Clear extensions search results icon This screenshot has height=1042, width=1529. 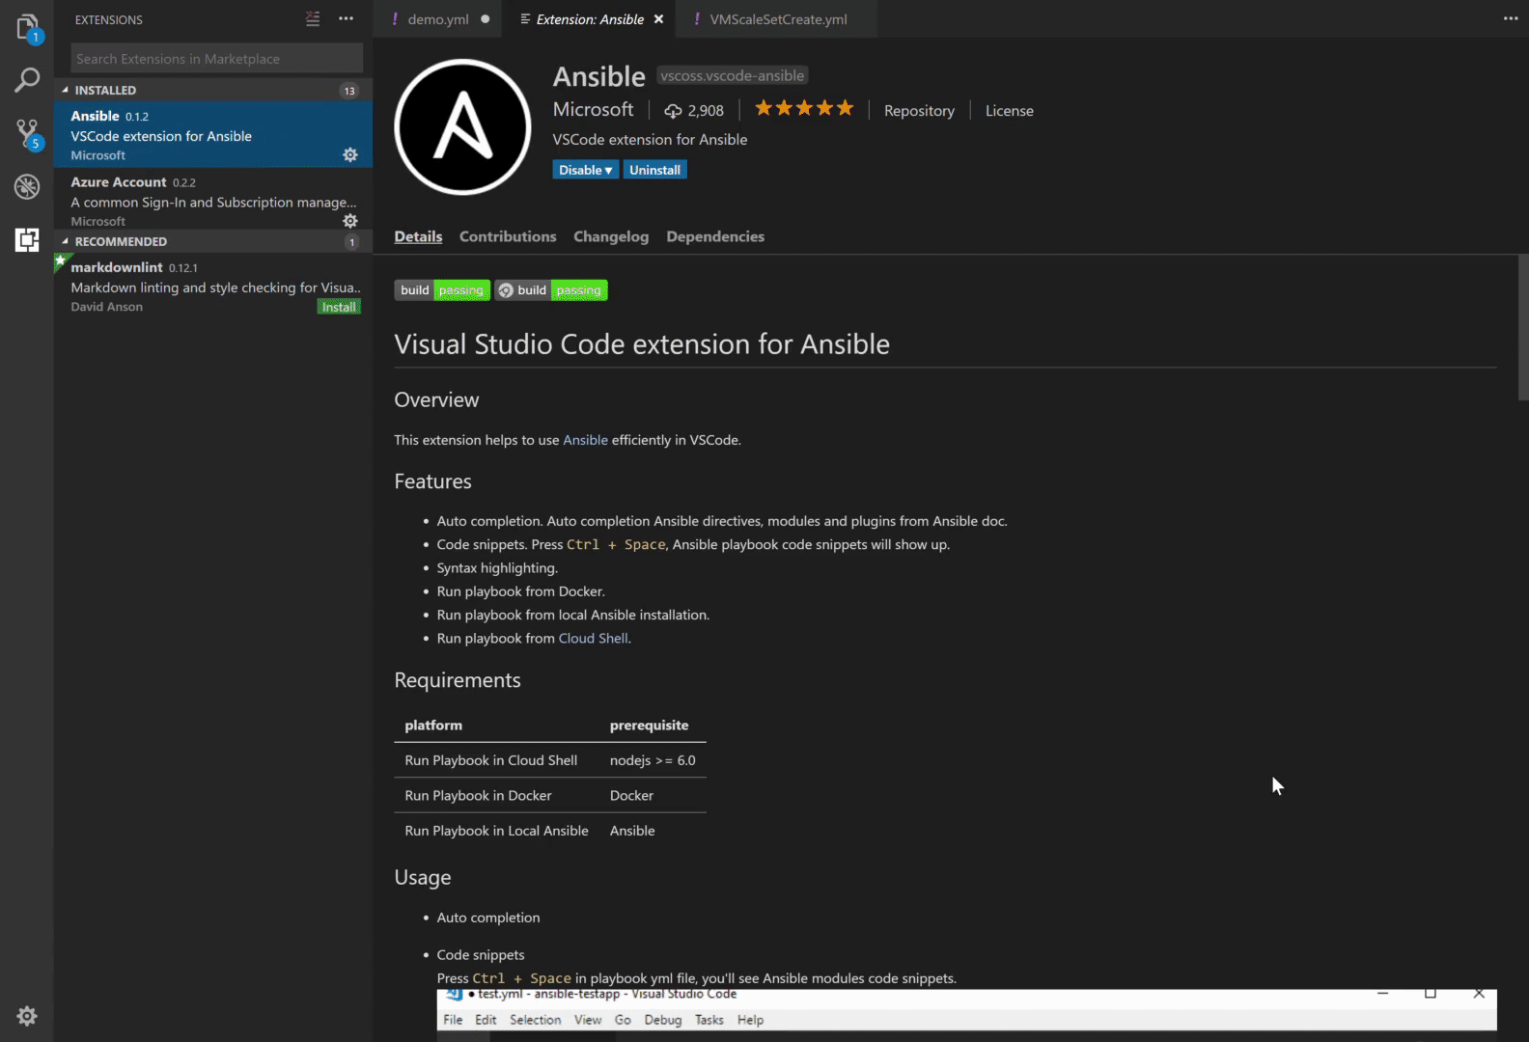point(313,19)
